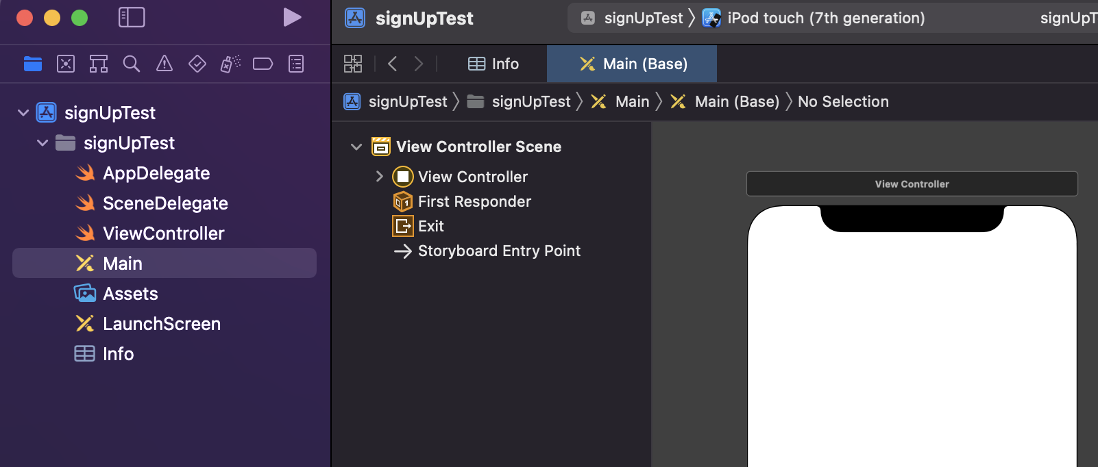Click the View Controller Scene row
Viewport: 1098px width, 467px height.
491,147
